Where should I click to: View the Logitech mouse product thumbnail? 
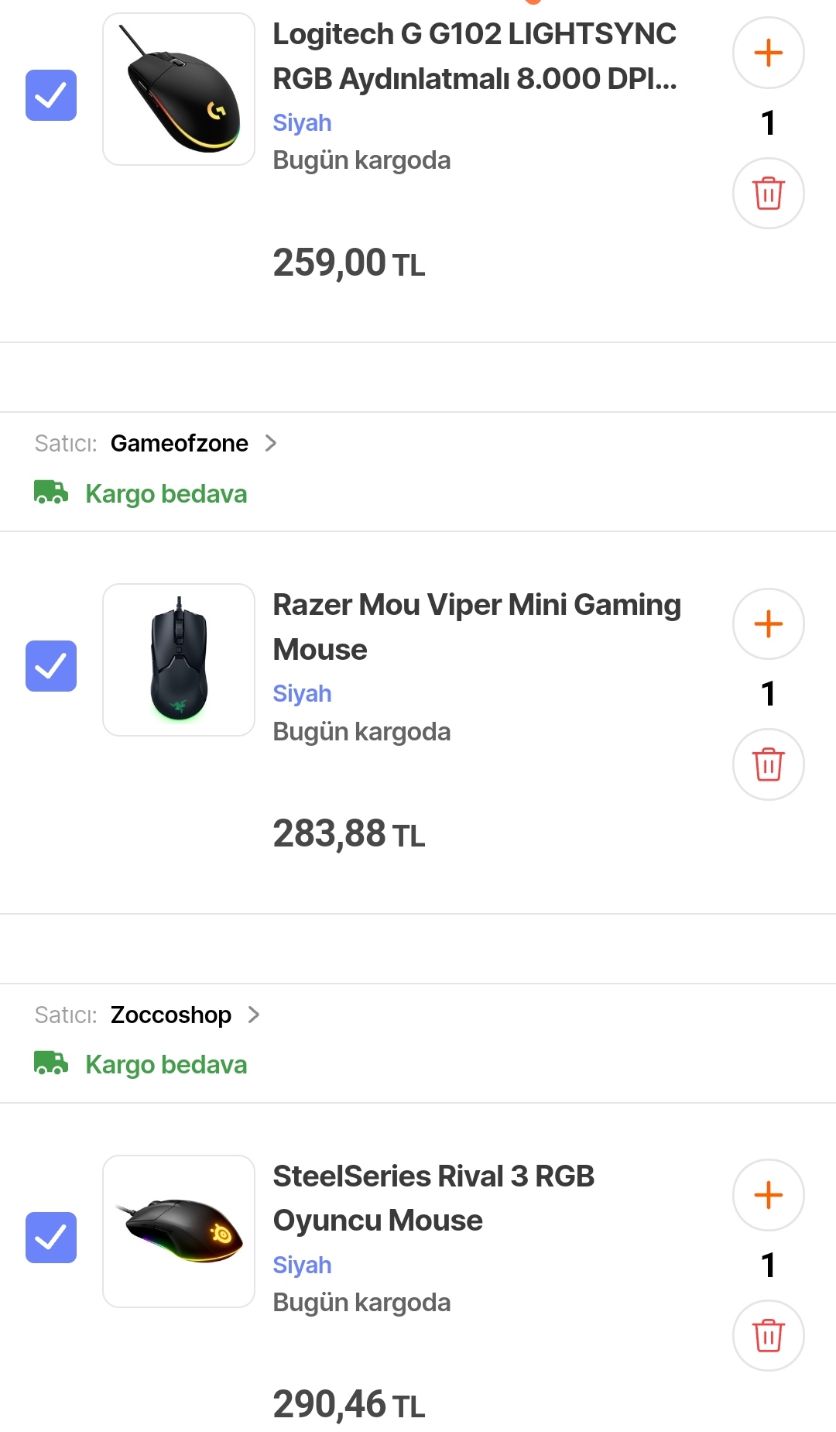pos(179,89)
